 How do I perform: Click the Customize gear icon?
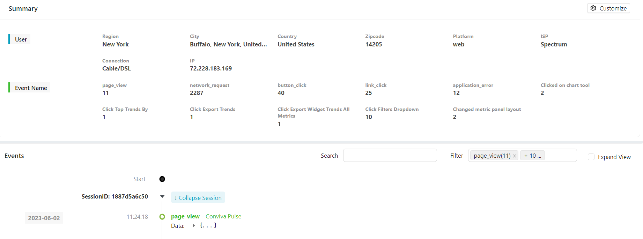point(593,8)
